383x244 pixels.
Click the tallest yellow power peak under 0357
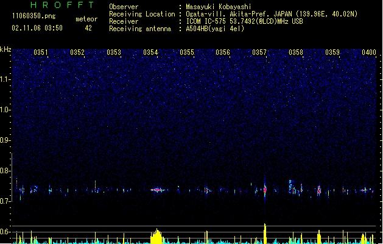pyautogui.click(x=265, y=233)
